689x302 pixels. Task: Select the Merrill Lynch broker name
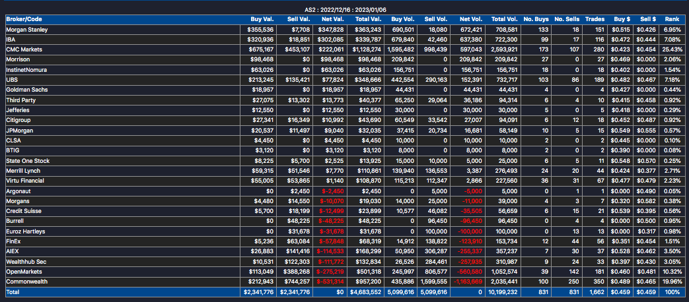(x=23, y=171)
